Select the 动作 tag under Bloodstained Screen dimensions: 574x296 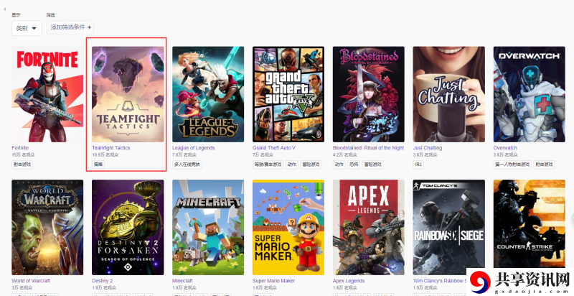click(x=339, y=165)
